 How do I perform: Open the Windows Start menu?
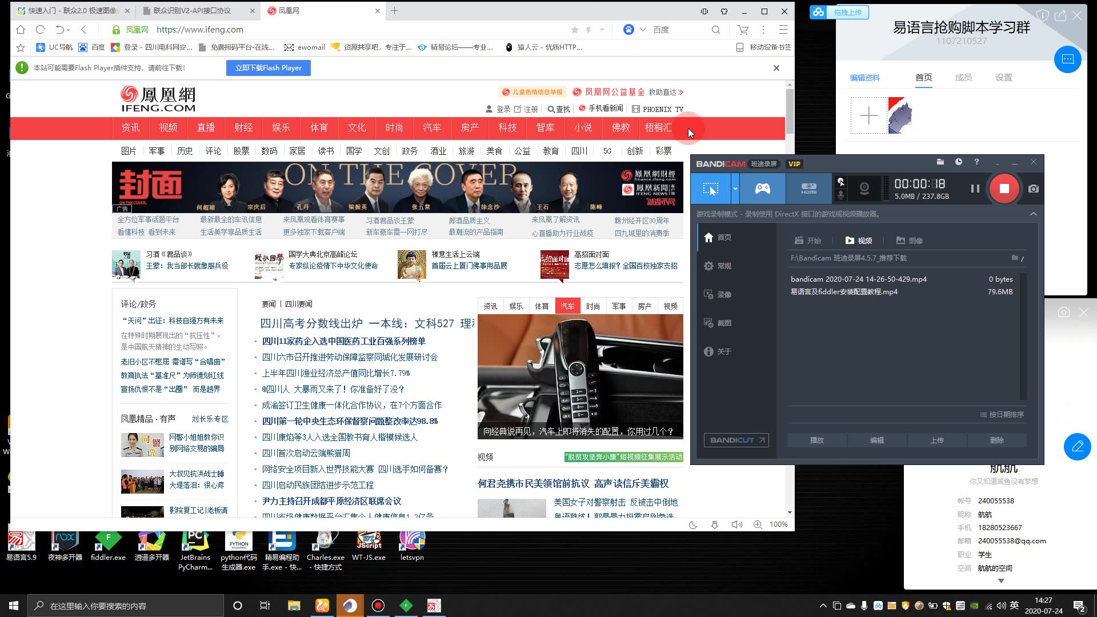14,606
